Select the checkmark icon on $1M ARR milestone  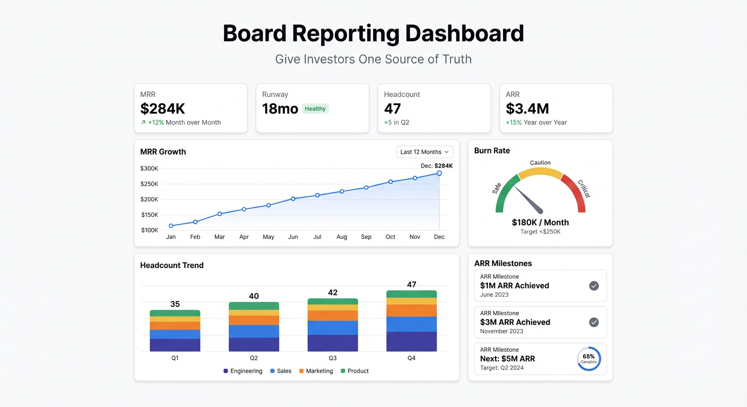pos(594,285)
